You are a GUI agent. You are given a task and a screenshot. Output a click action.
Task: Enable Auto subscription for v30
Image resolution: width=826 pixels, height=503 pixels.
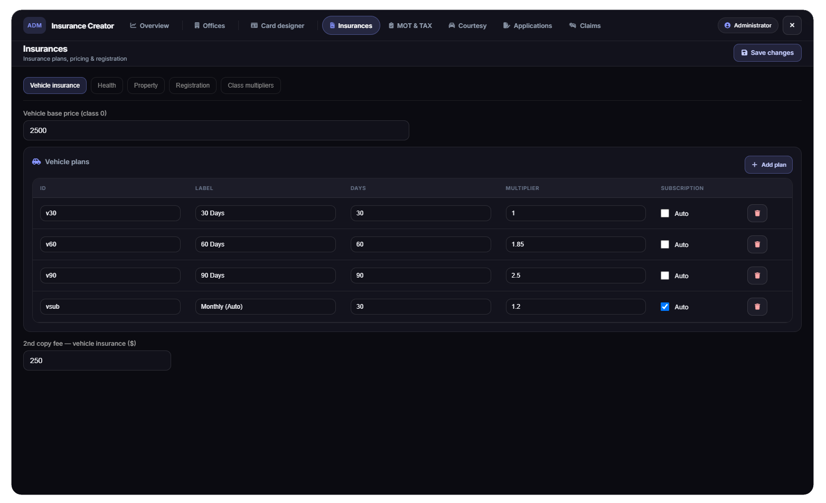pyautogui.click(x=665, y=213)
